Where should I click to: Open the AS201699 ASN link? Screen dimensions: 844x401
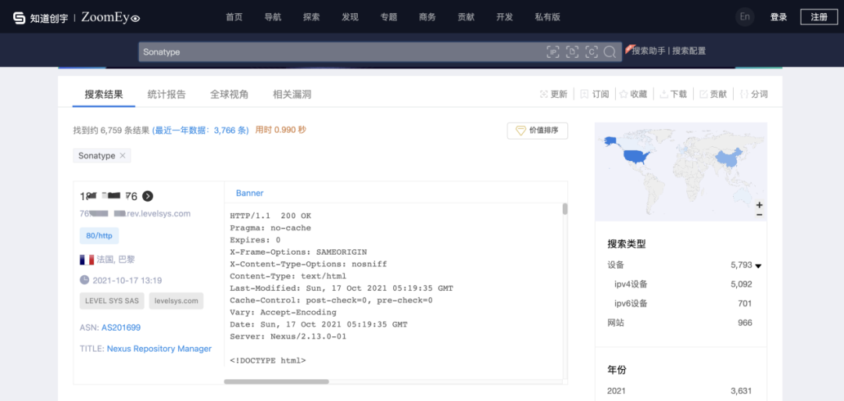(x=121, y=328)
